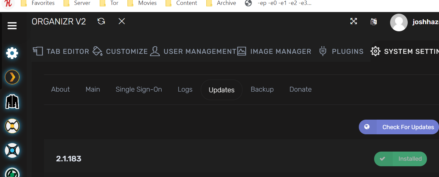Open the yellow-centered Radarr-style sidebar icon
This screenshot has width=439, height=177.
coord(12,126)
